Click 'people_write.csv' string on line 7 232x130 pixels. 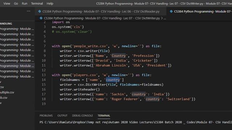coord(90,46)
